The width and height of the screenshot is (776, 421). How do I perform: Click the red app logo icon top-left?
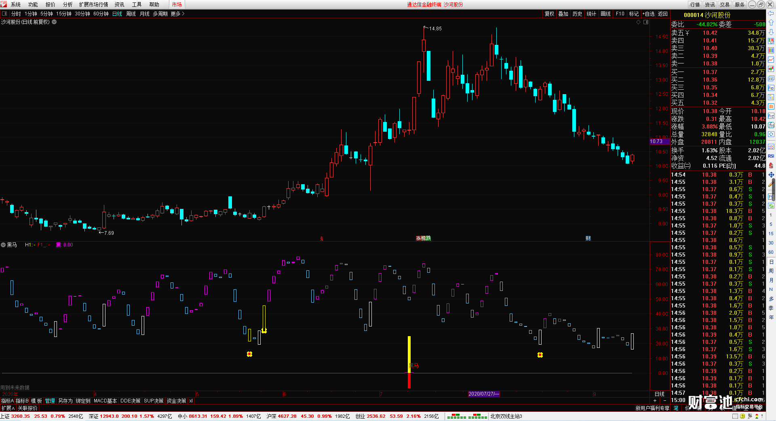pos(4,4)
